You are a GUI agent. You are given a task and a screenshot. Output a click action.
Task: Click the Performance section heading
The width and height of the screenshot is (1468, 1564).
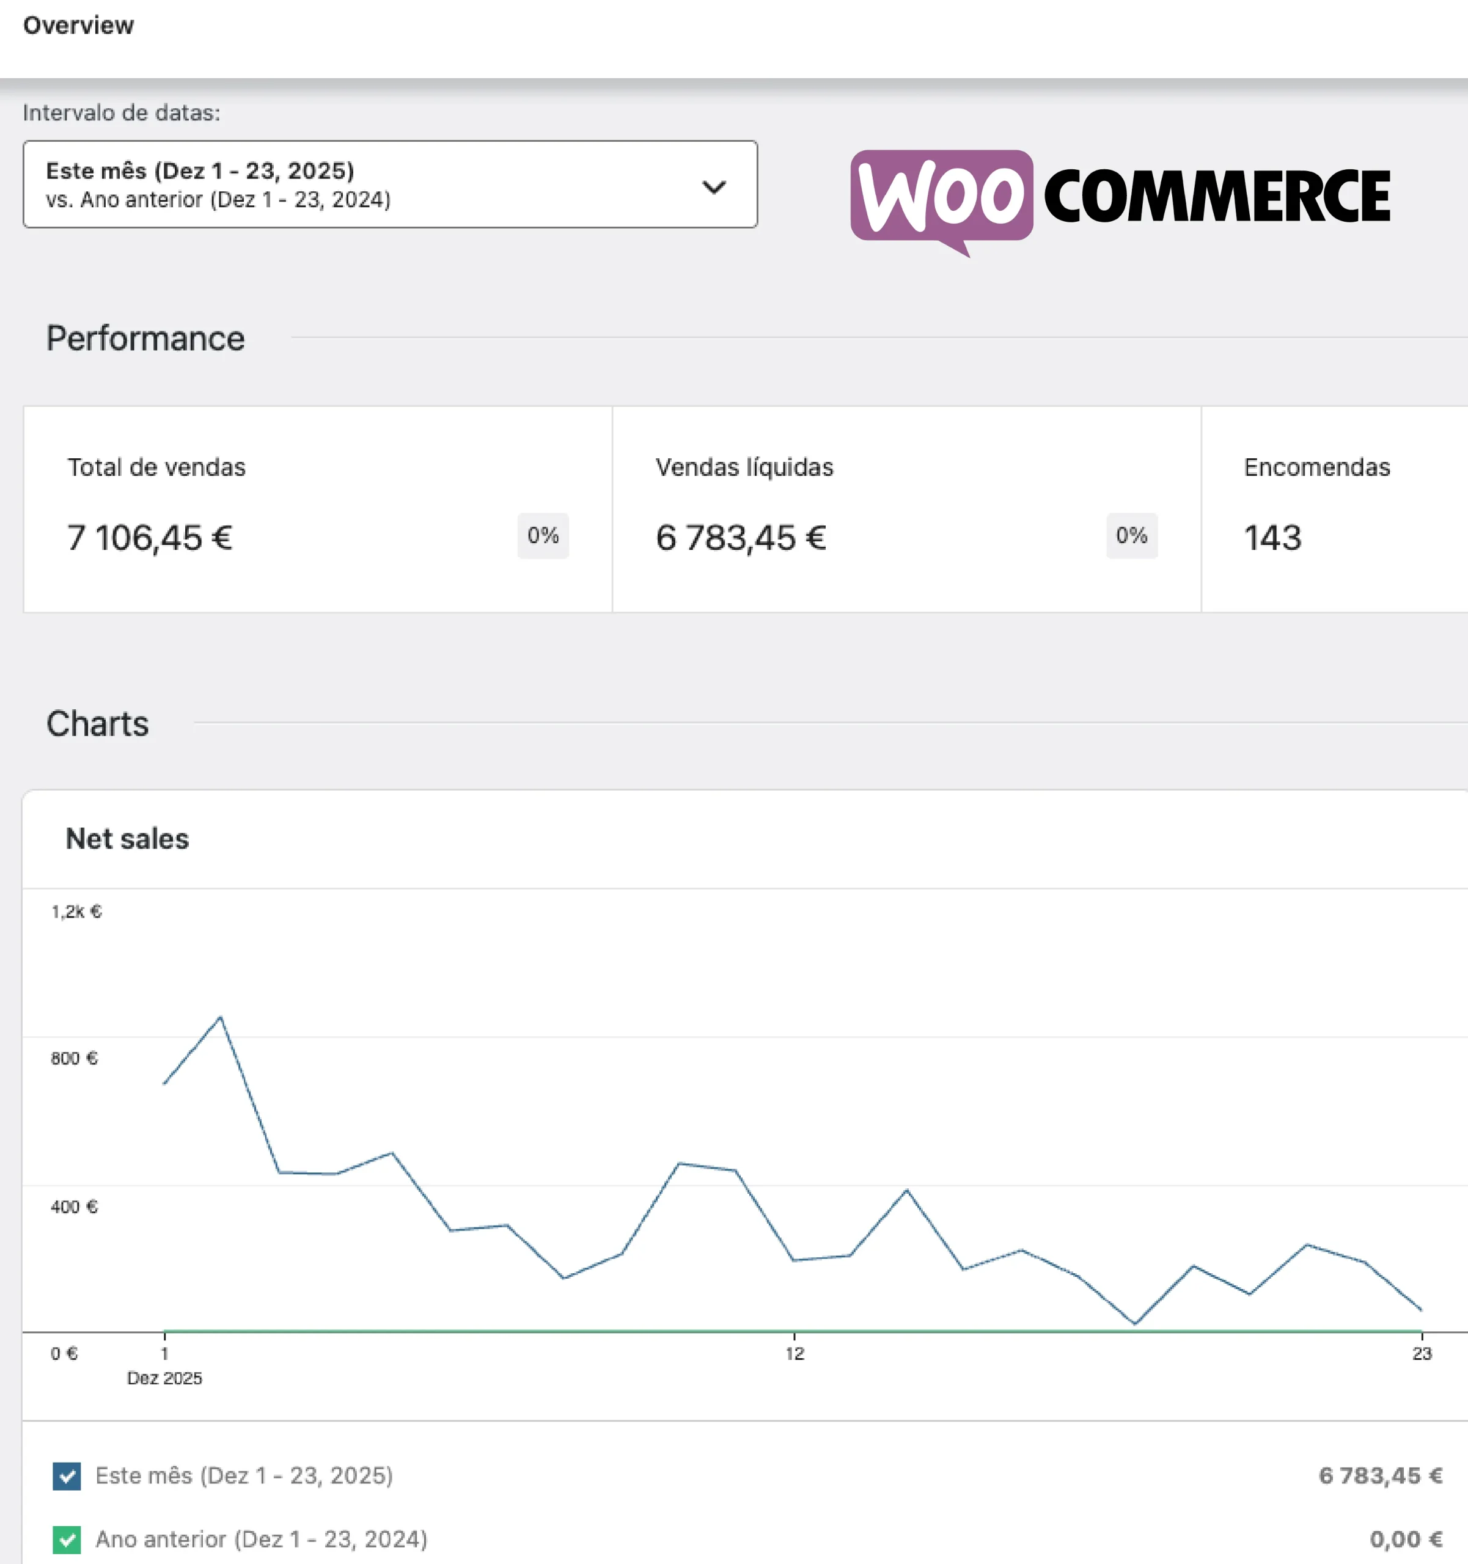[145, 338]
